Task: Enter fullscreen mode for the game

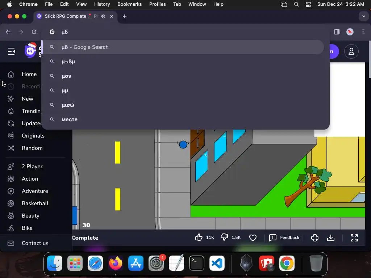Action: pyautogui.click(x=354, y=237)
